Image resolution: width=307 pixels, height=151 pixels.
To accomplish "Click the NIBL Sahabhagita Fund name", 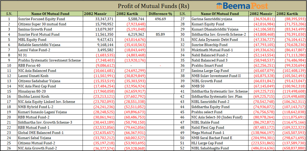I will [210, 148].
